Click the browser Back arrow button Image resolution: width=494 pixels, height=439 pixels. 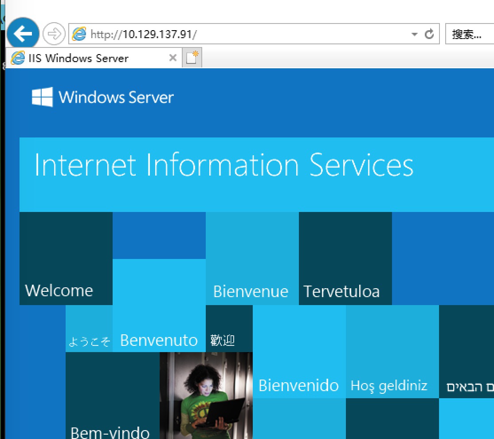tap(23, 33)
